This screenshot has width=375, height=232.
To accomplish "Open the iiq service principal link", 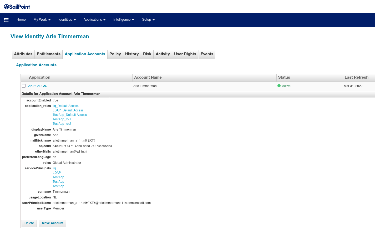I will tap(54, 168).
